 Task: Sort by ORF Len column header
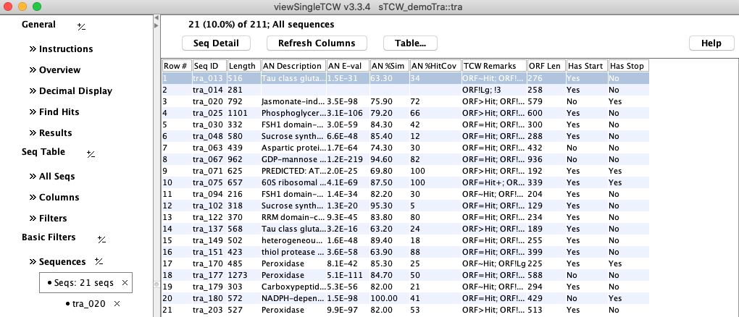[545, 66]
